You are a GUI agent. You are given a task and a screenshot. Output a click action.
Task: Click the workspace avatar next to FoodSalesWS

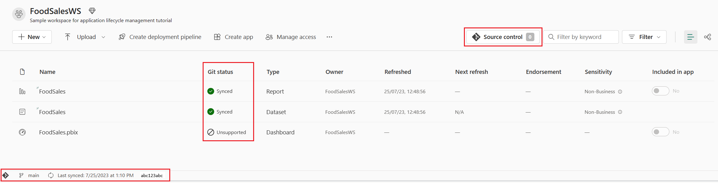pos(18,14)
